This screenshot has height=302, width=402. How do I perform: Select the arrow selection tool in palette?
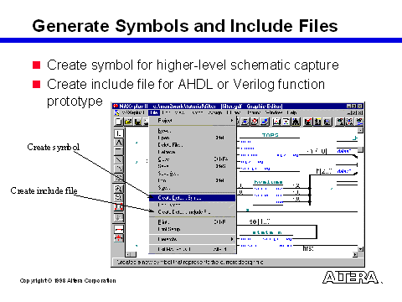119,133
